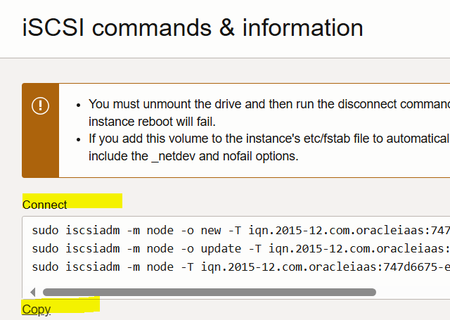
Task: Click the second bullet point marker
Action: [78, 139]
